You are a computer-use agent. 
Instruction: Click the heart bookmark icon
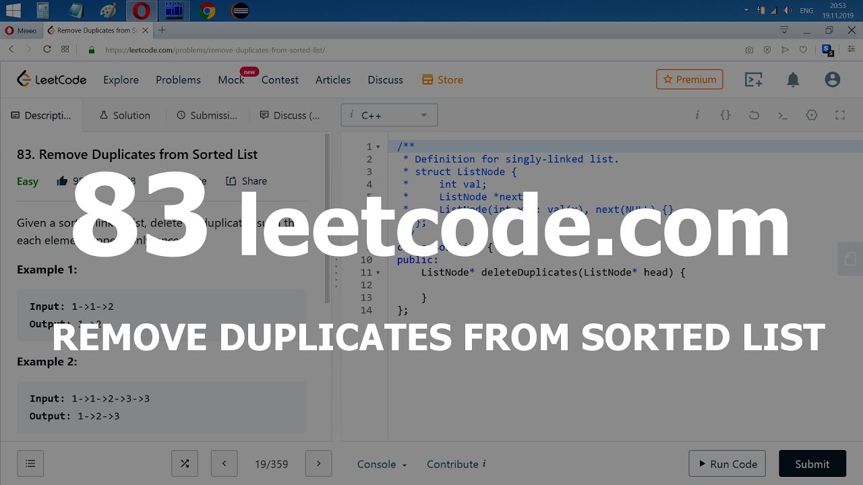click(x=803, y=50)
